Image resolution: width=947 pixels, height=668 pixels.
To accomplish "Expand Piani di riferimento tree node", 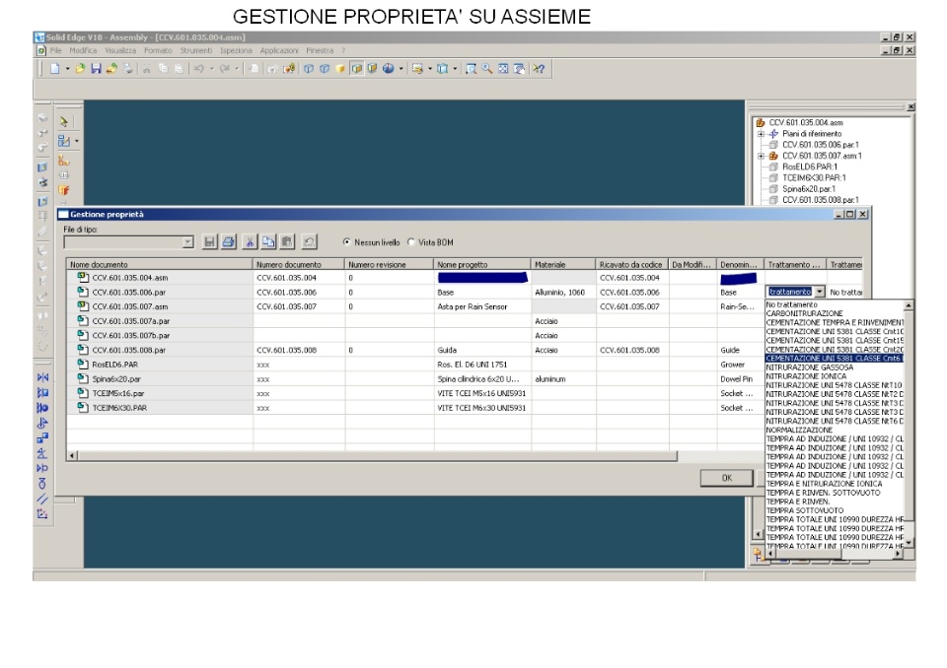I will click(761, 134).
